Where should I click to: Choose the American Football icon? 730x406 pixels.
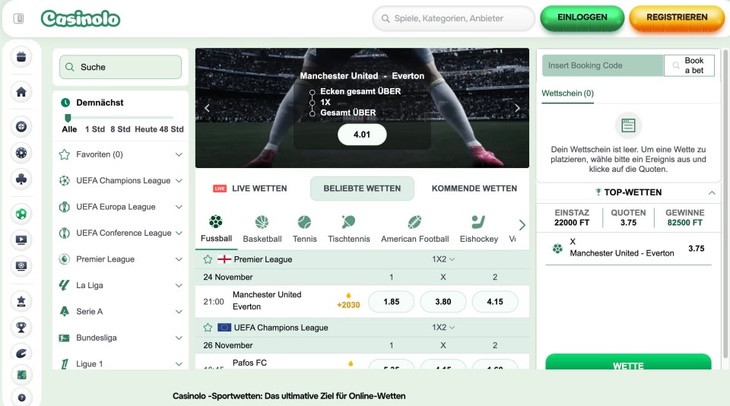click(x=414, y=222)
